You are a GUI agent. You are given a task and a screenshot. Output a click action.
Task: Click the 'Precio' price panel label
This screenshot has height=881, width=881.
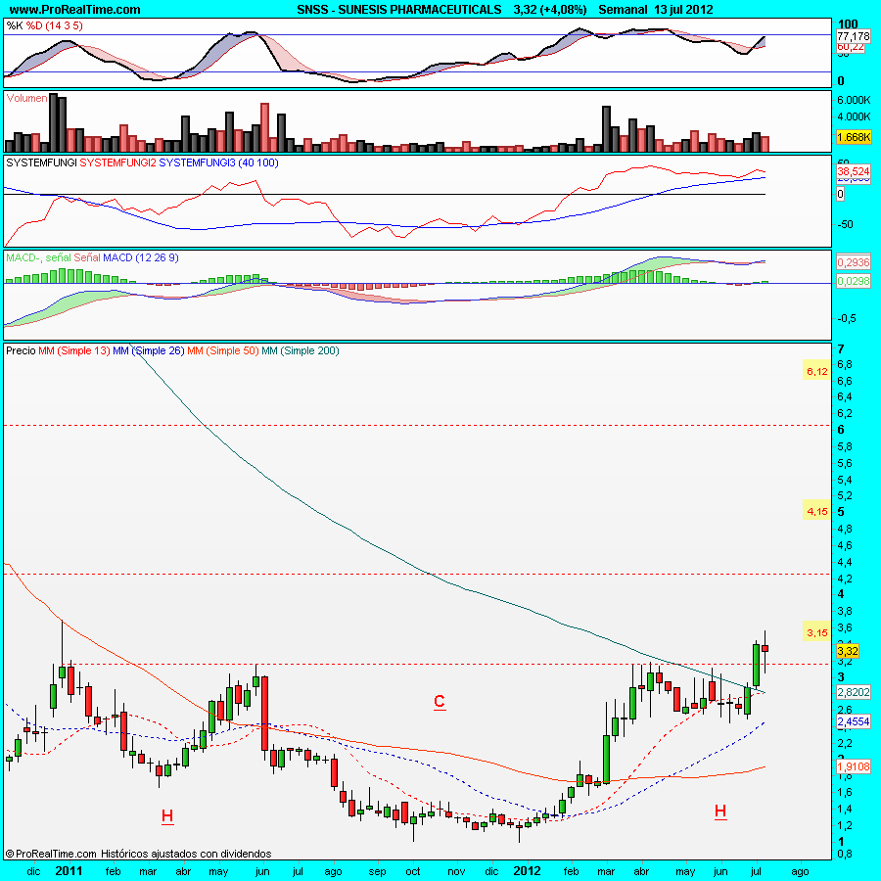tap(21, 351)
